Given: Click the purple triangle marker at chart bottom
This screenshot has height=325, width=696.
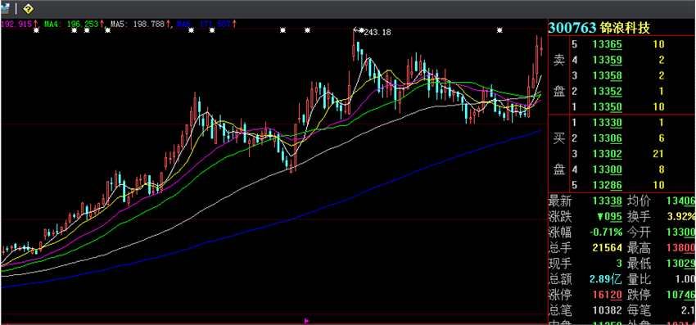Looking at the screenshot, I should tap(306, 319).
